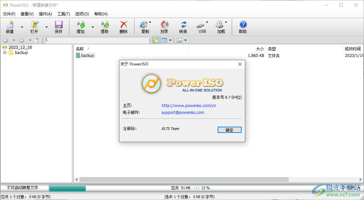The width and height of the screenshot is (364, 200).
Task: Click the horizontal scrollbar thumb
Action: [x=184, y=180]
